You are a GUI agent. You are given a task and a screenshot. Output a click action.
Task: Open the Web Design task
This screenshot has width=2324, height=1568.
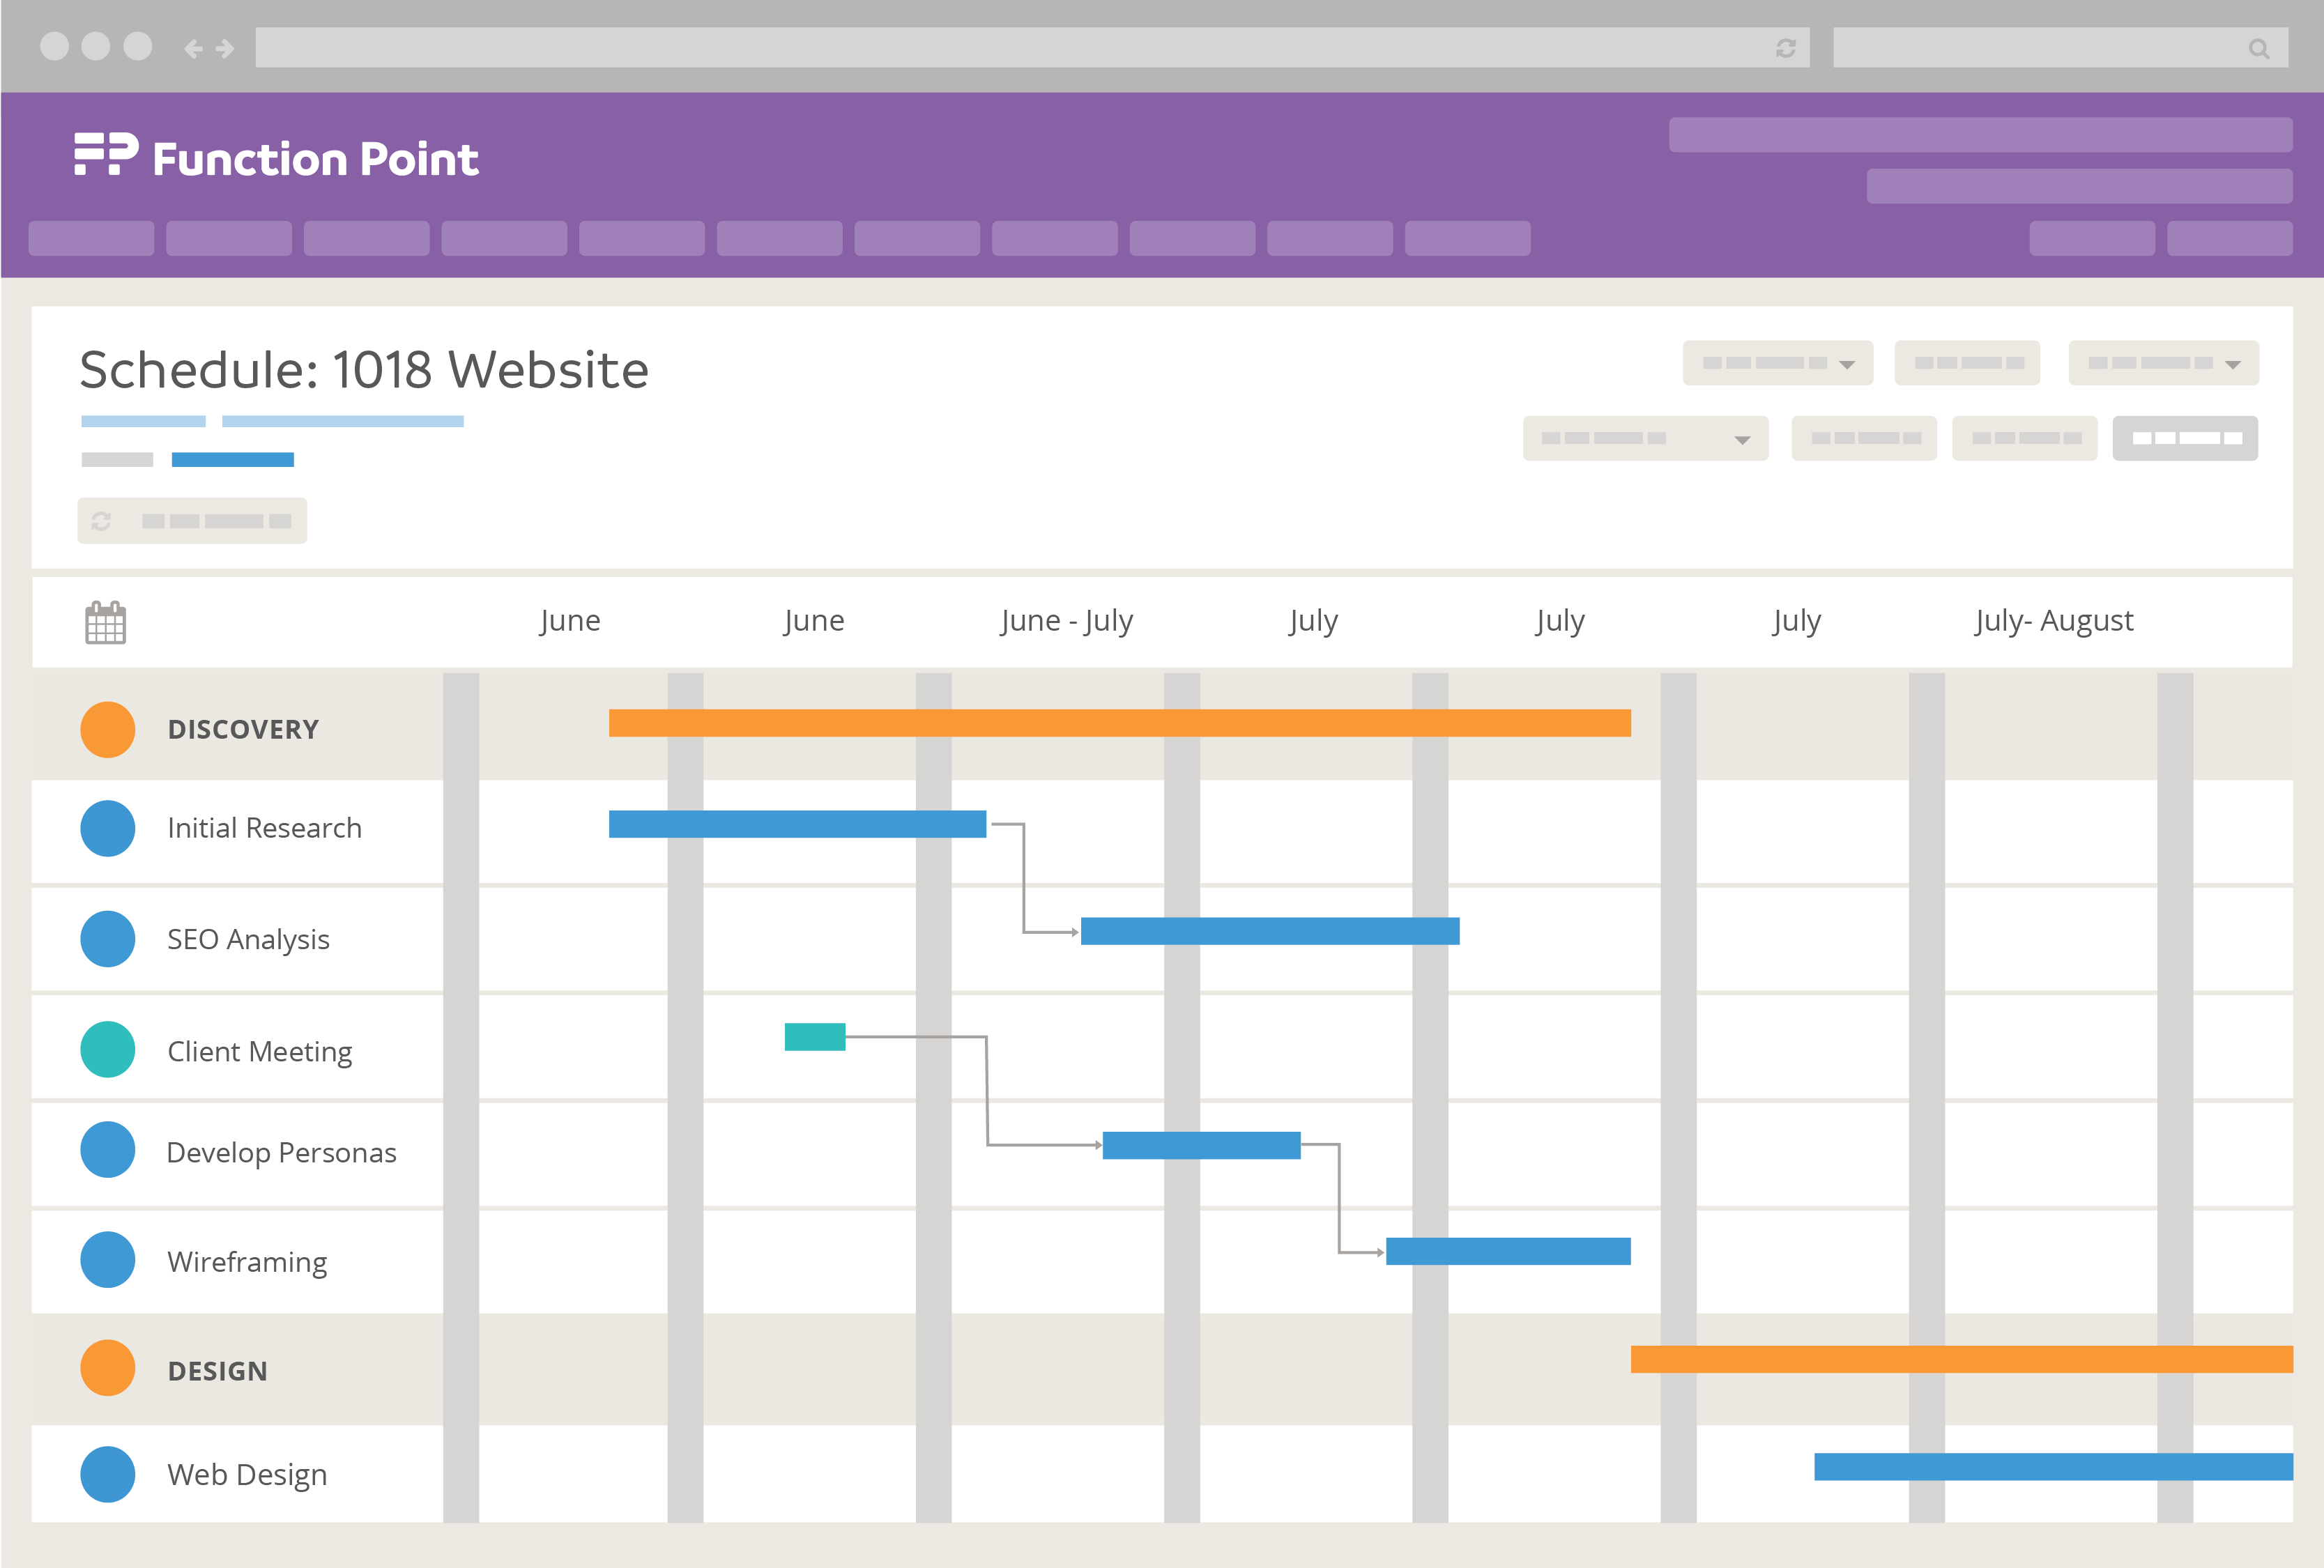pyautogui.click(x=247, y=1474)
